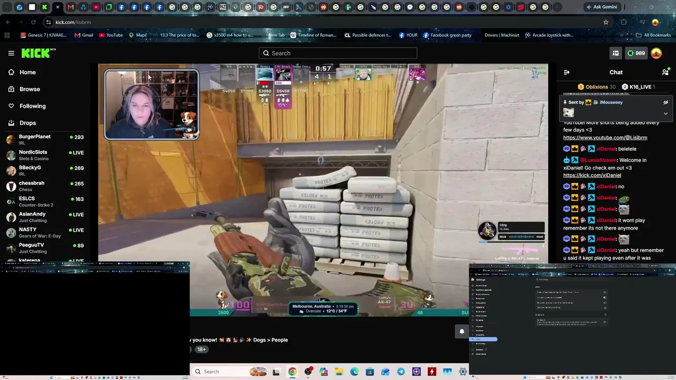The height and width of the screenshot is (380, 676).
Task: Open the 989 Kicks balance button
Action: 636,53
